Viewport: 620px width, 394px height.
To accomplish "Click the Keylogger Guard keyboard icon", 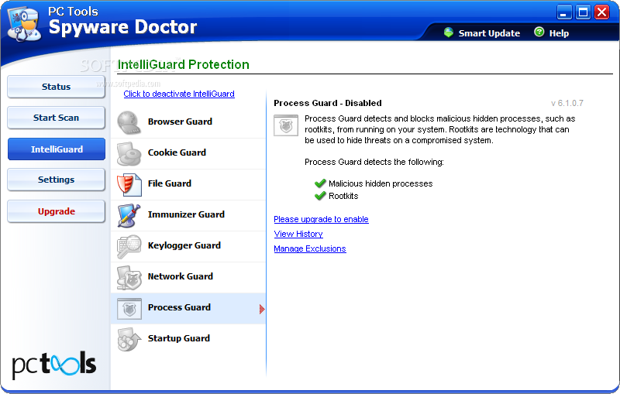I will pos(129,246).
